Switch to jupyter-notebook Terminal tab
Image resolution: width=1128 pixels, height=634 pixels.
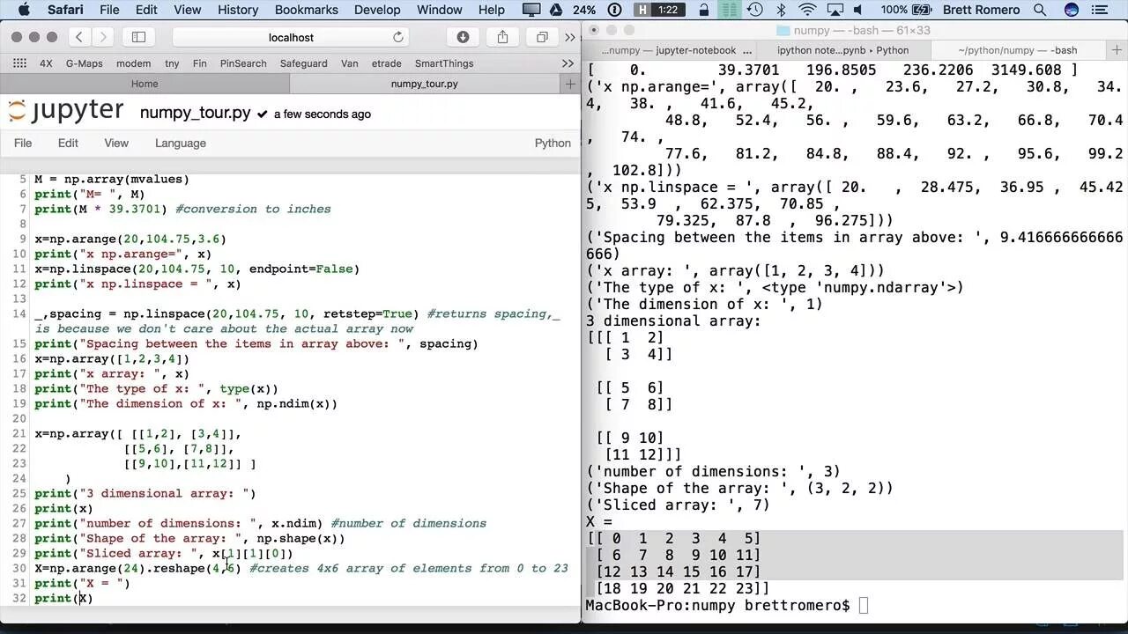tap(669, 50)
